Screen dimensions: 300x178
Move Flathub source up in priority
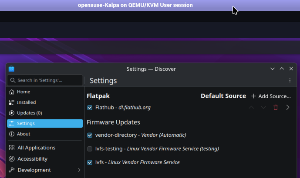(x=251, y=107)
